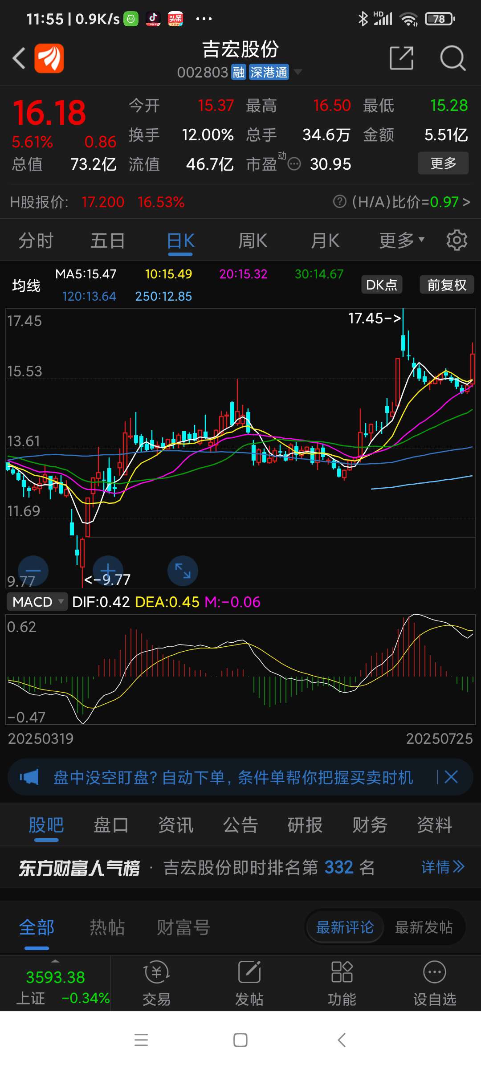Select the 全部 posts filter
The width and height of the screenshot is (481, 1069).
(x=37, y=927)
